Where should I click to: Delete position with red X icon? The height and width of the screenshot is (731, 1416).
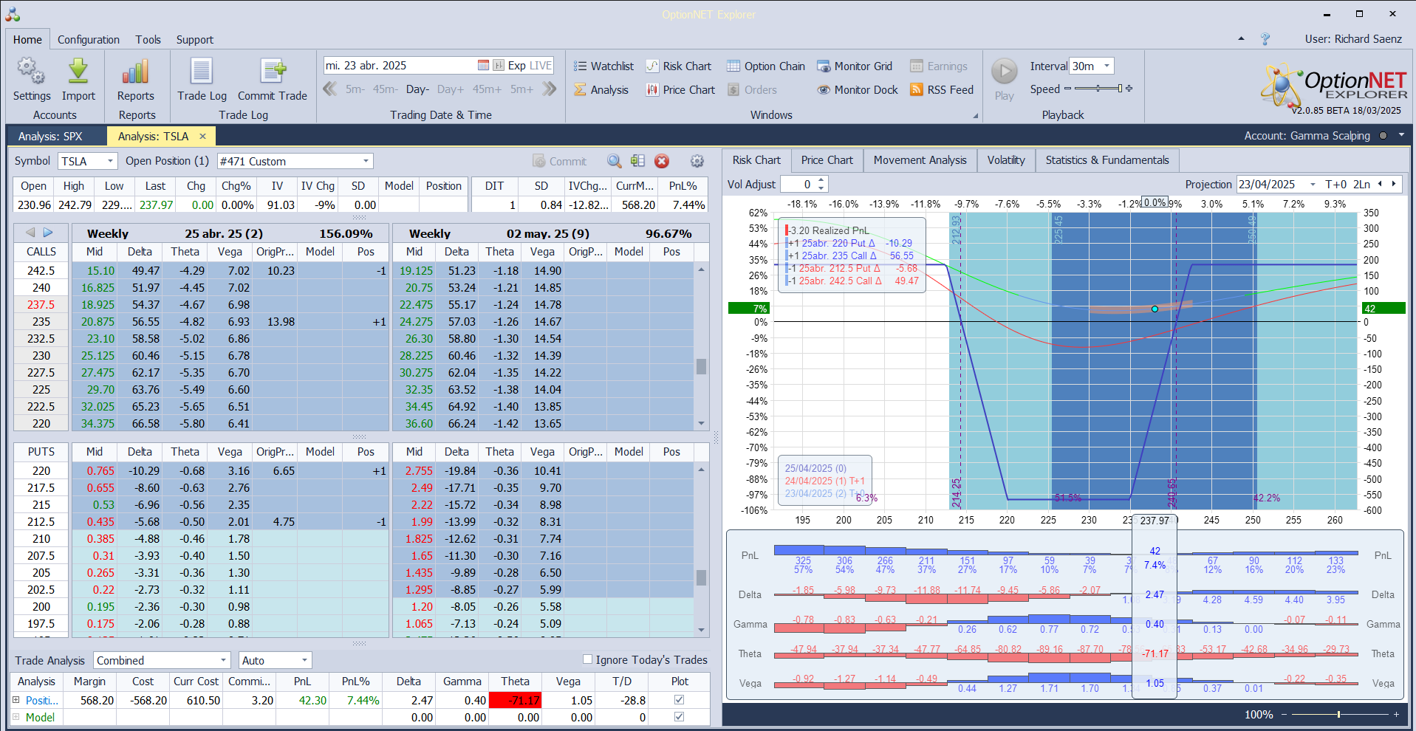pos(662,161)
